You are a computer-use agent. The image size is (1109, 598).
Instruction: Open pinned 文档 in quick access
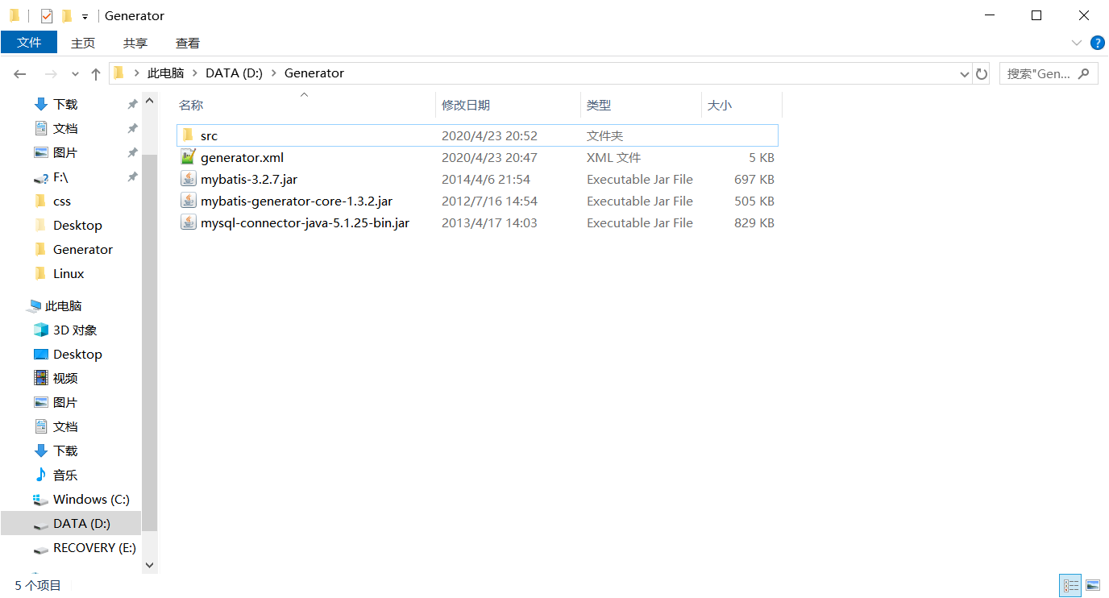pos(65,128)
